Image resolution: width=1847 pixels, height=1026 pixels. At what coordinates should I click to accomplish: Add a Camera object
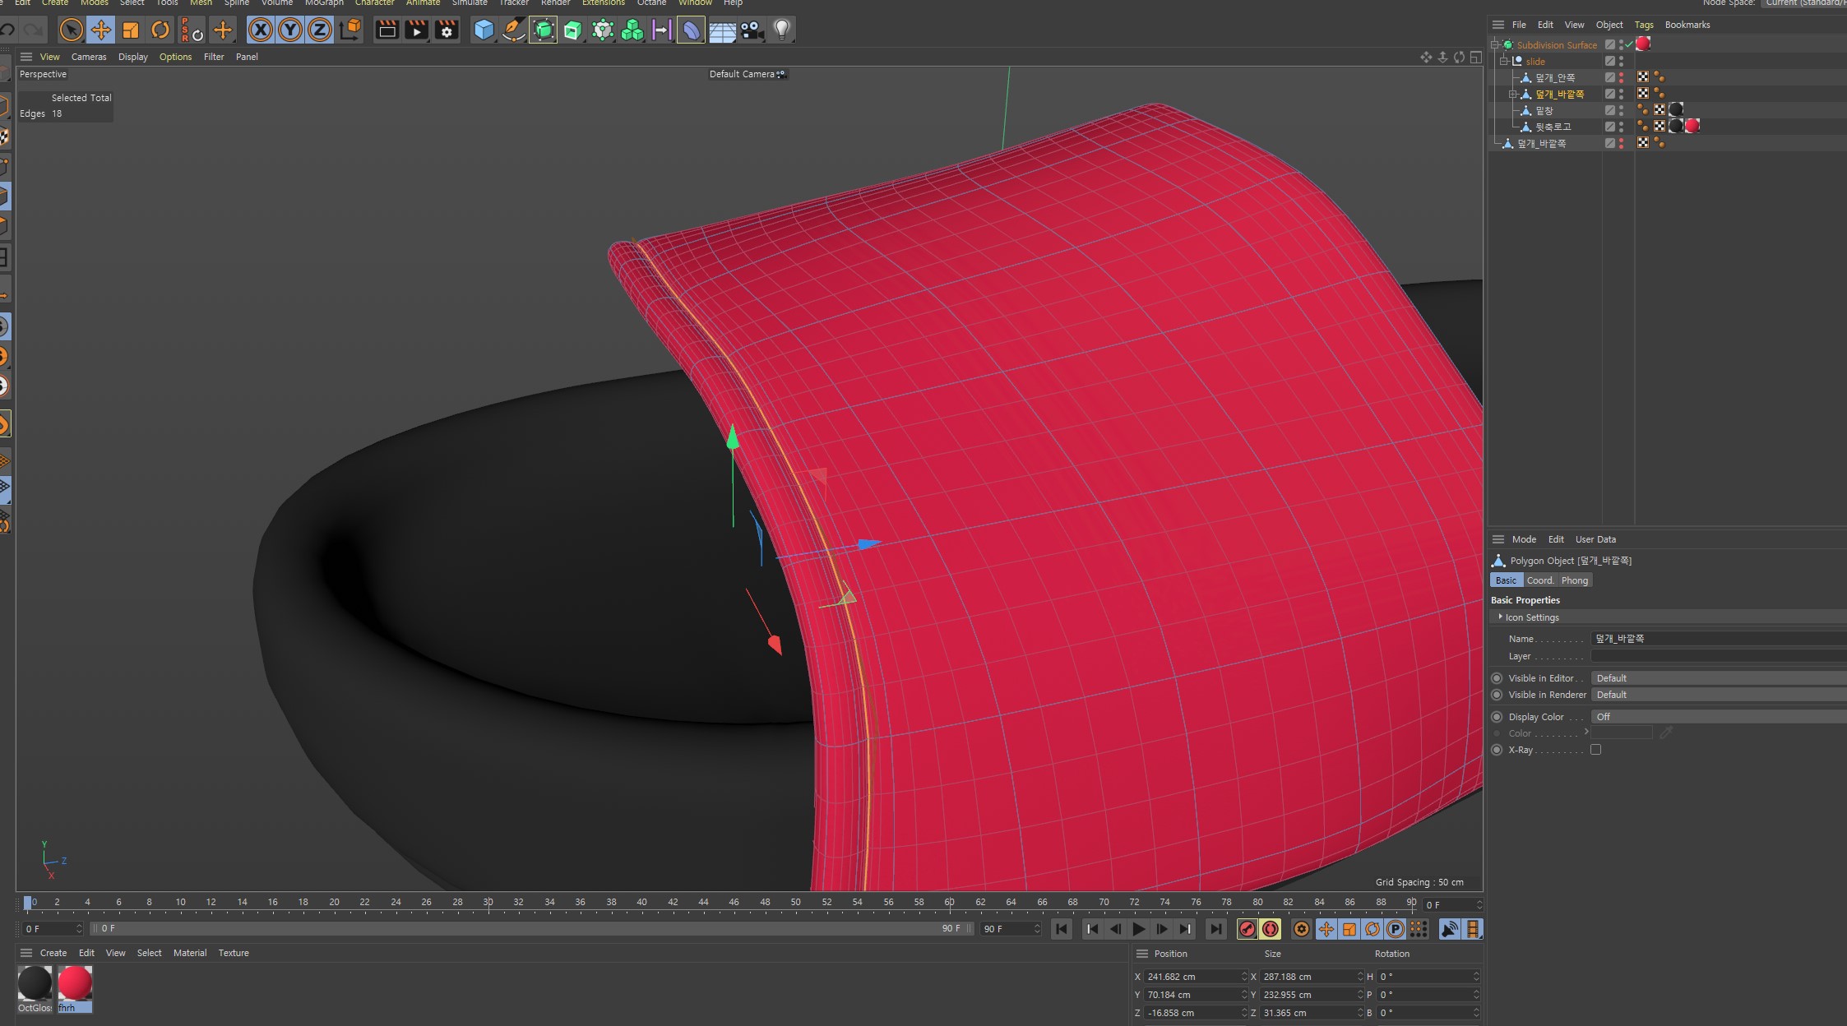751,30
